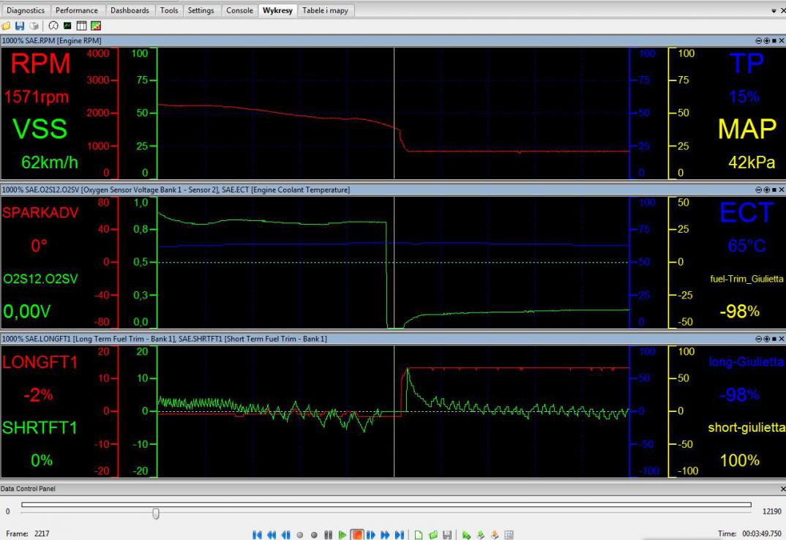The width and height of the screenshot is (786, 540).
Task: Click the second gray record circle
Action: tap(314, 535)
